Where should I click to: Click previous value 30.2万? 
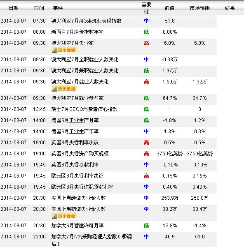[170, 209]
